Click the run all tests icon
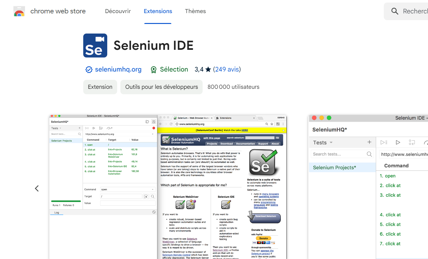This screenshot has width=428, height=259. pyautogui.click(x=384, y=142)
